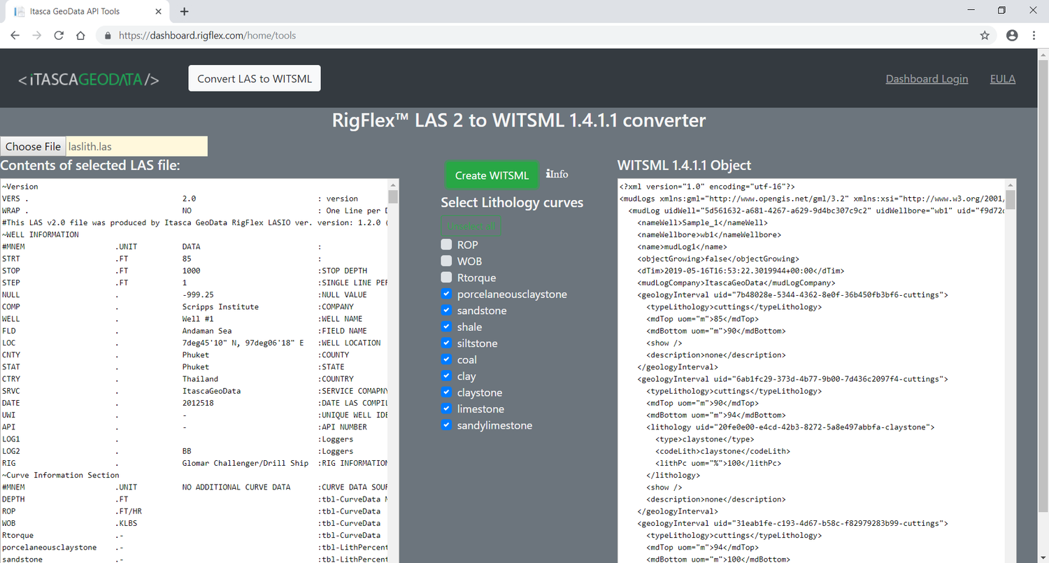Reload the page with refresh icon

click(x=59, y=35)
